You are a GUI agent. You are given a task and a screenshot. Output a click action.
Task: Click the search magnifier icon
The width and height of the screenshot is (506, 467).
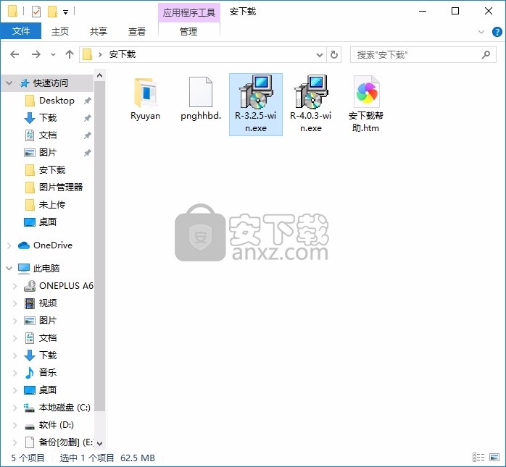[486, 54]
